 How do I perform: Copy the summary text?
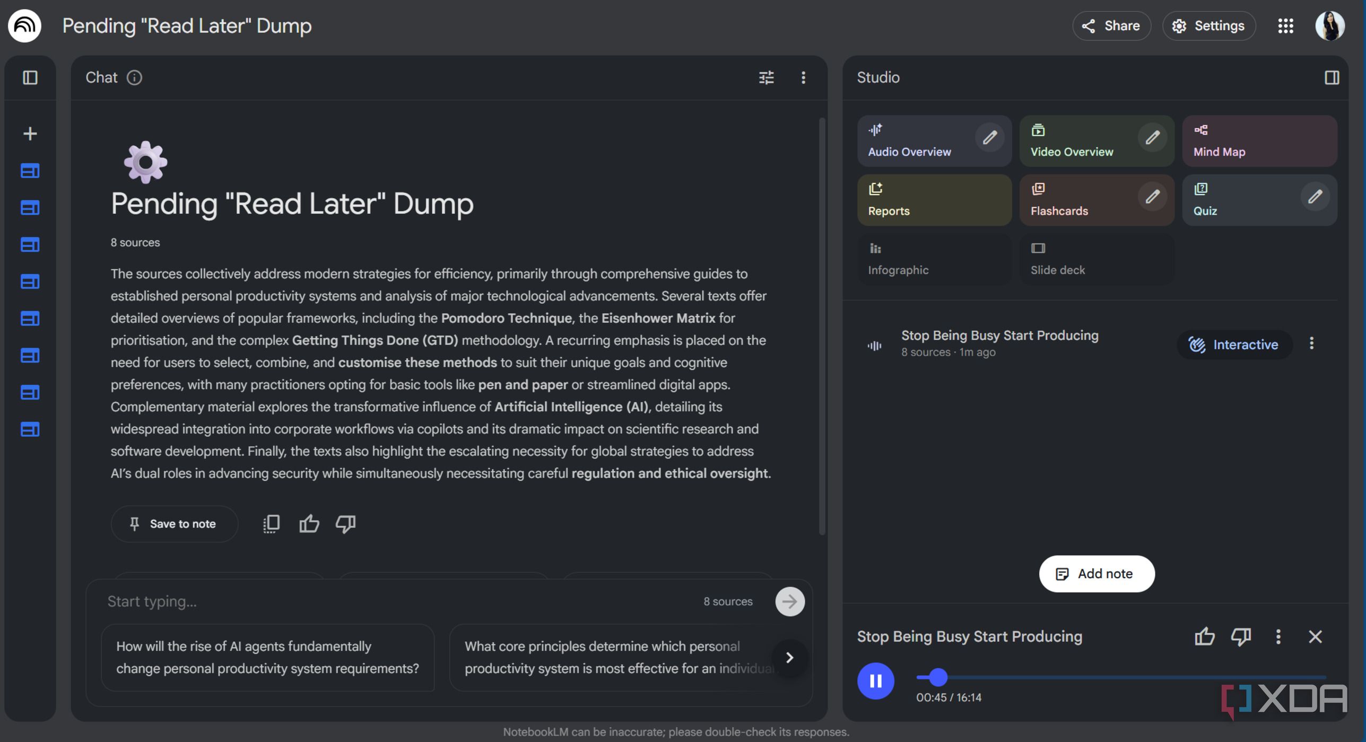pyautogui.click(x=271, y=524)
